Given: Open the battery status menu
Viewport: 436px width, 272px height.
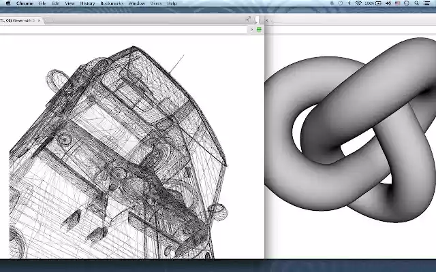Looking at the screenshot, I should pyautogui.click(x=373, y=3).
